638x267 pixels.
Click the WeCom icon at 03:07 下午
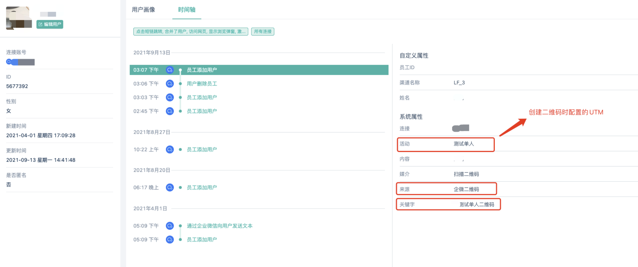(x=170, y=70)
